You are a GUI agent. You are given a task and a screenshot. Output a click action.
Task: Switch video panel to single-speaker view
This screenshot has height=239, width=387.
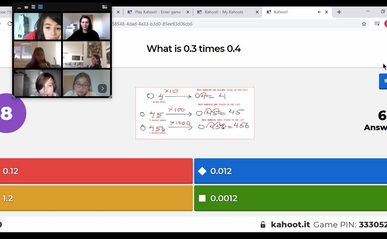(26, 7)
